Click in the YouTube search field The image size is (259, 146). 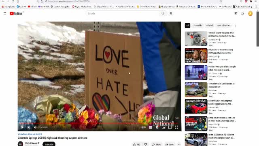[122, 13]
